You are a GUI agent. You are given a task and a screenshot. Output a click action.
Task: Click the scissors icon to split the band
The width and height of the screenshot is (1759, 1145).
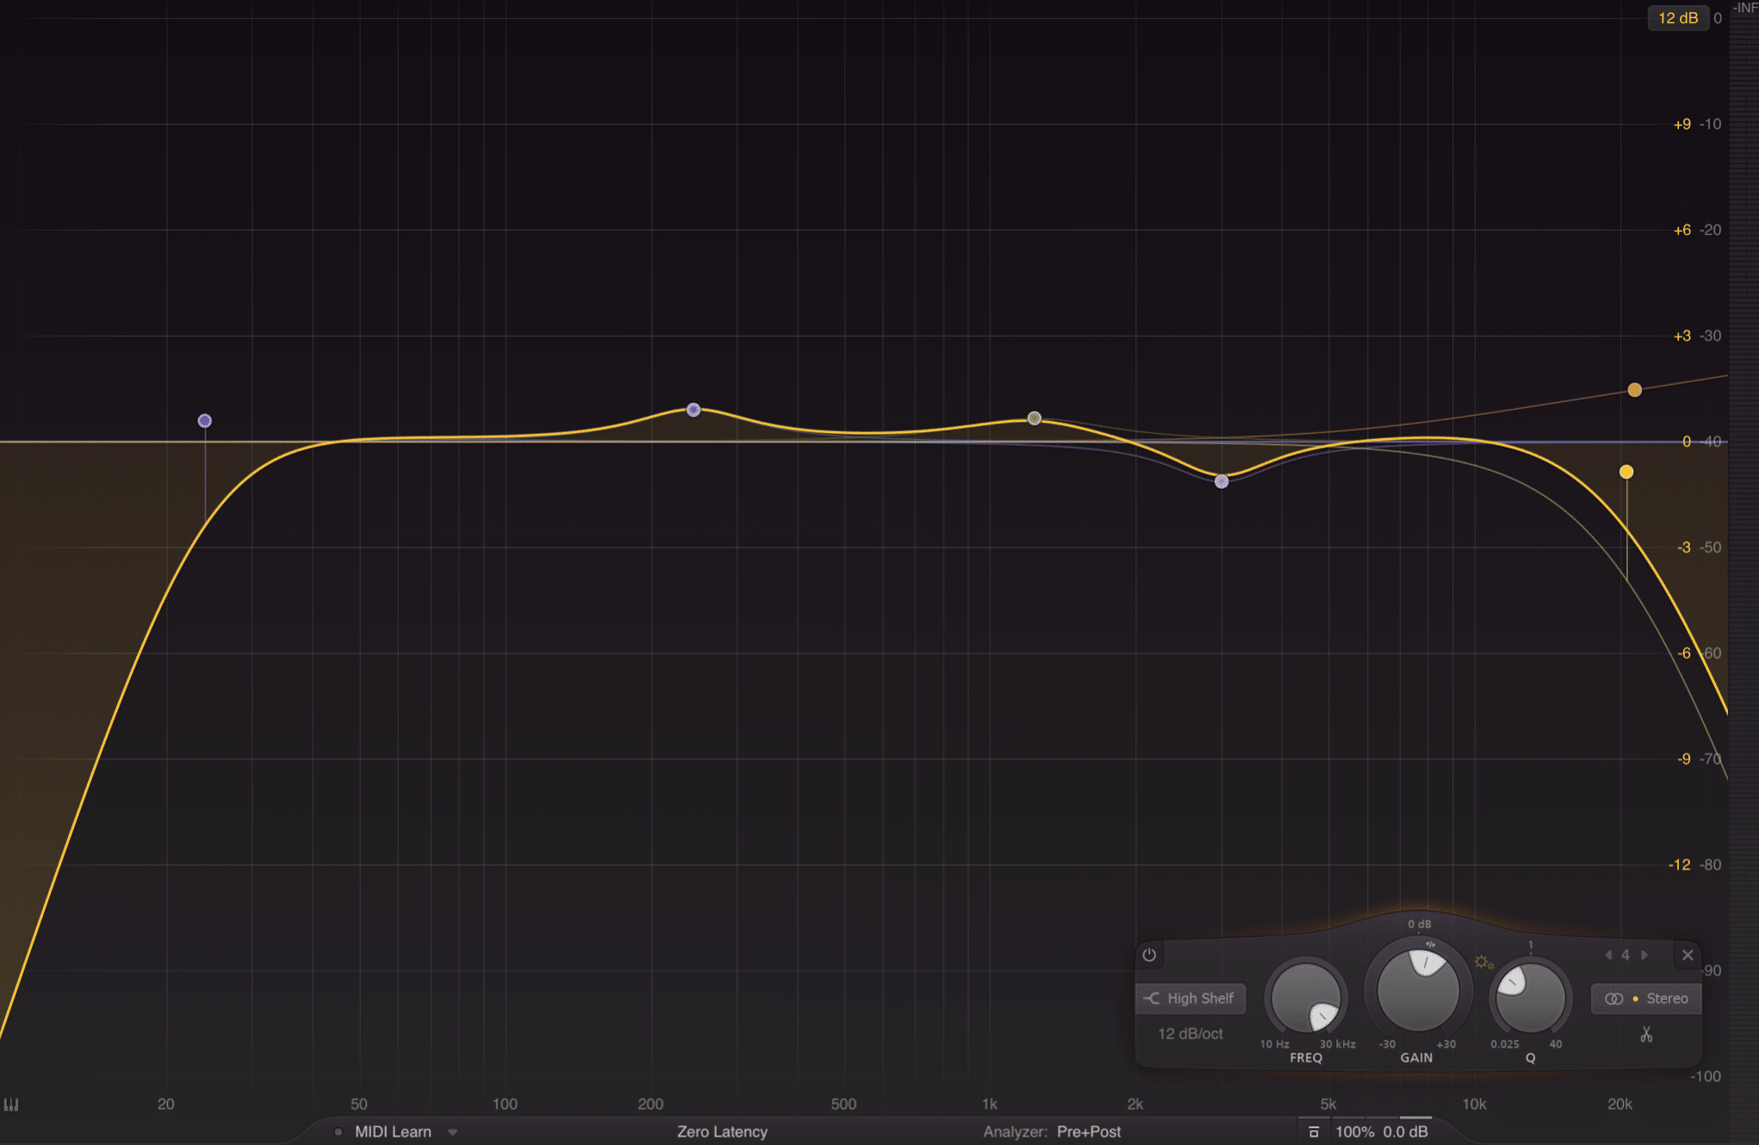1644,1033
